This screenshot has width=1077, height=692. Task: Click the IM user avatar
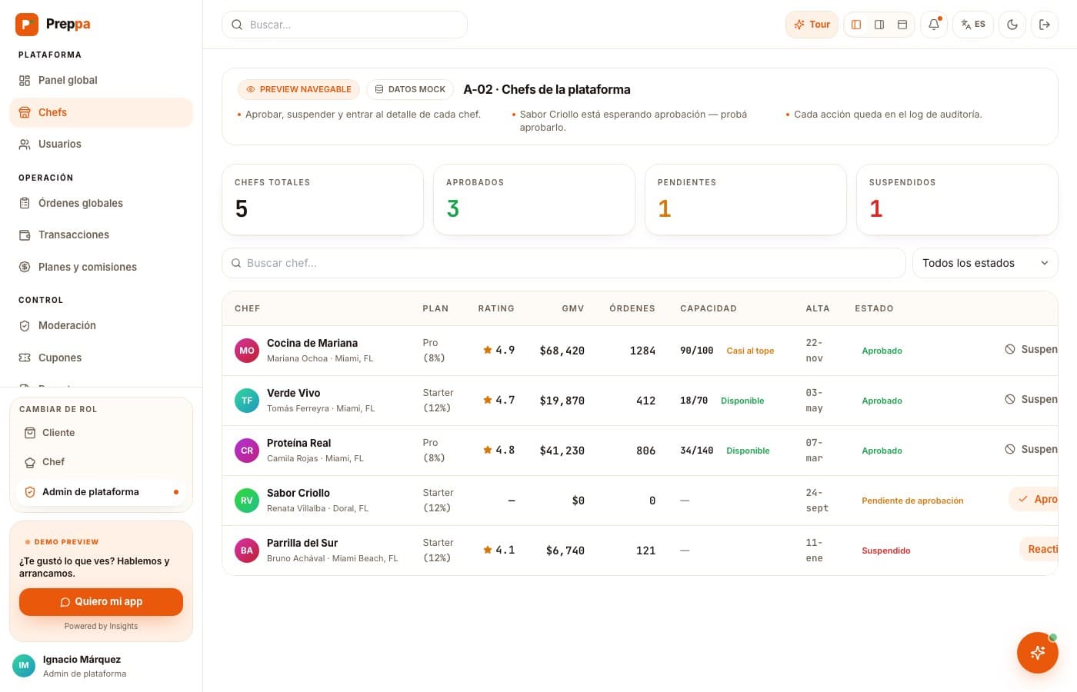click(24, 666)
